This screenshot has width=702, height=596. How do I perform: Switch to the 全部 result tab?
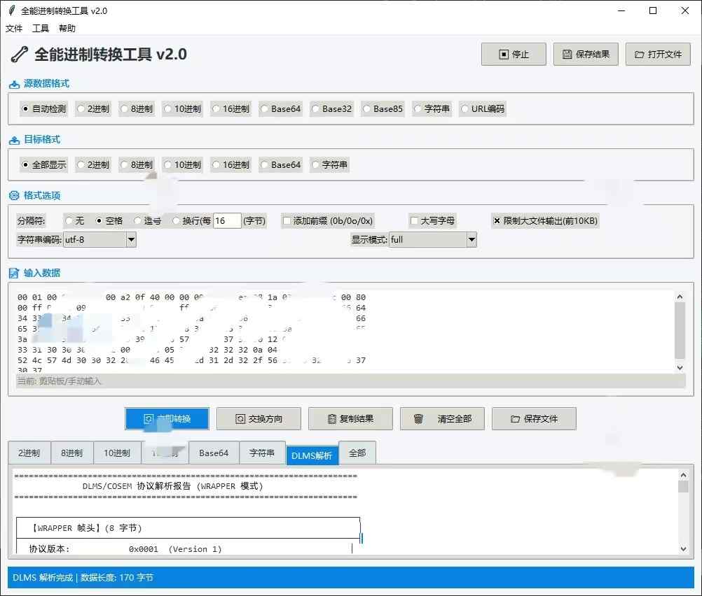click(x=357, y=453)
